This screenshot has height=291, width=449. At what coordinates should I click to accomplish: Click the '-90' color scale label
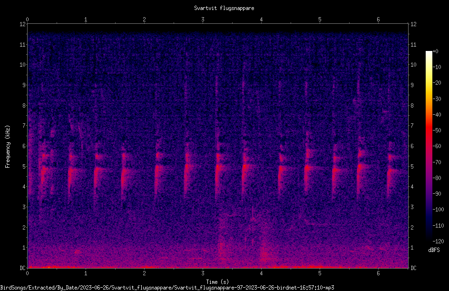click(437, 194)
